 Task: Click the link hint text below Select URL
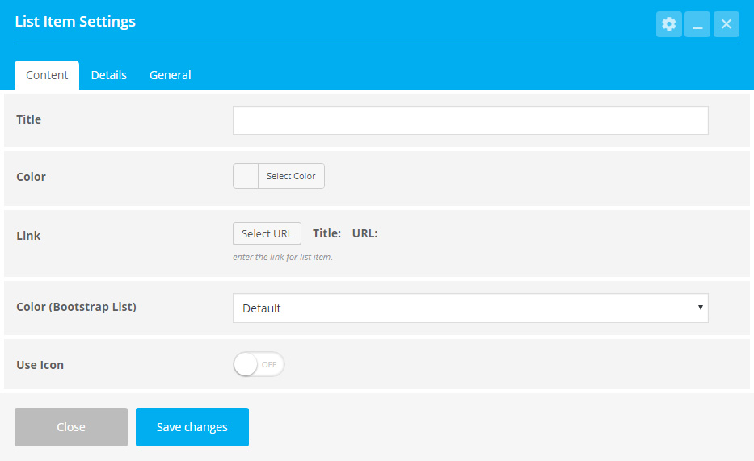click(283, 257)
